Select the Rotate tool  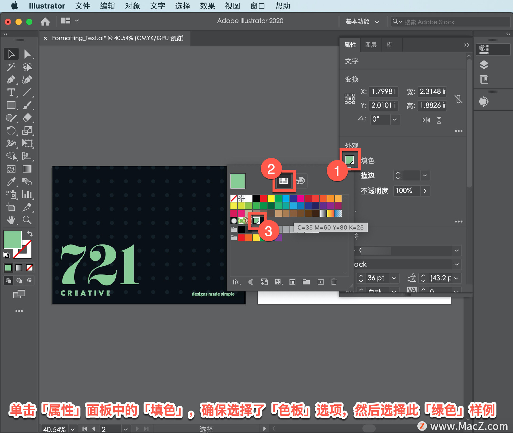click(x=11, y=131)
